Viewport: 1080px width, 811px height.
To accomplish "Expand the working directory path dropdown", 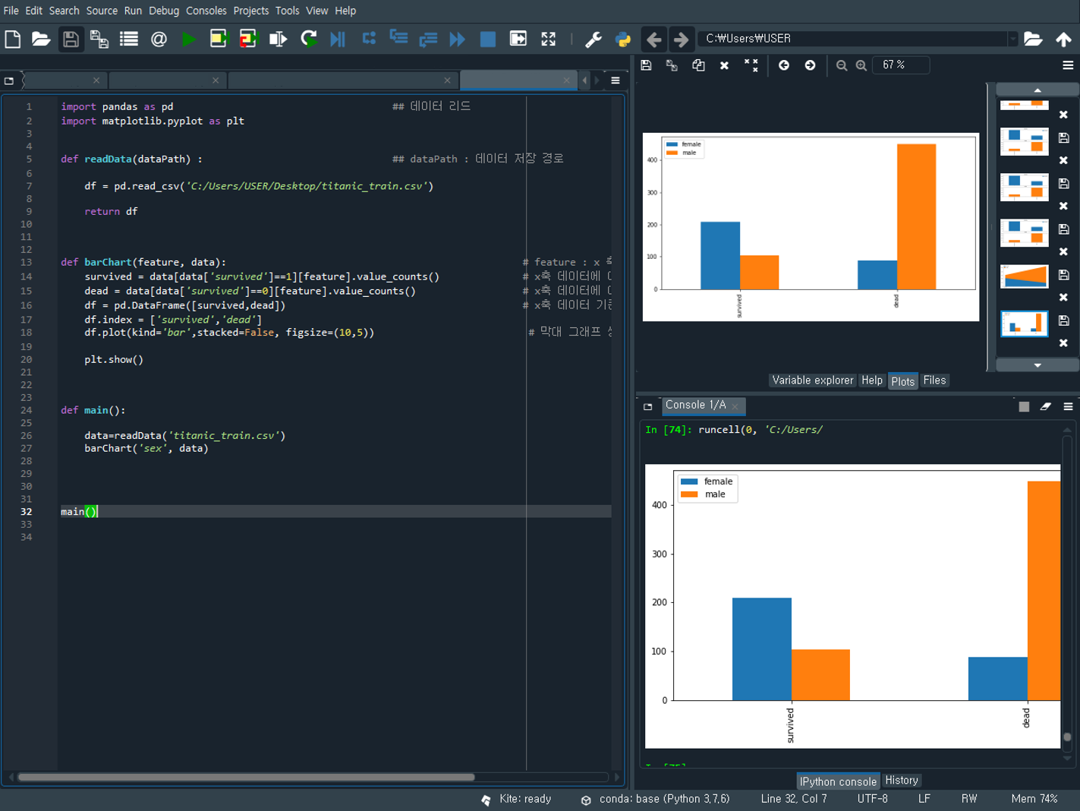I will click(x=1012, y=39).
